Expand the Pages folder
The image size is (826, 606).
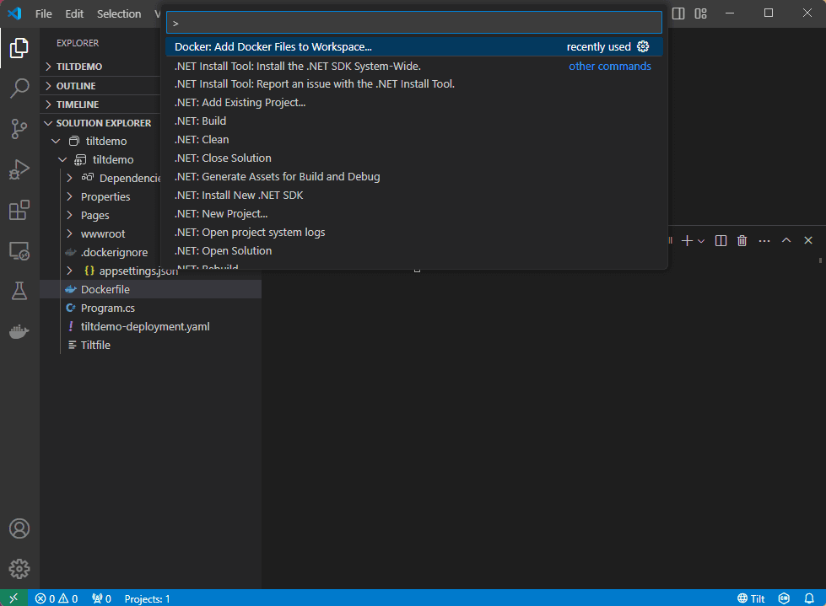[x=69, y=215]
